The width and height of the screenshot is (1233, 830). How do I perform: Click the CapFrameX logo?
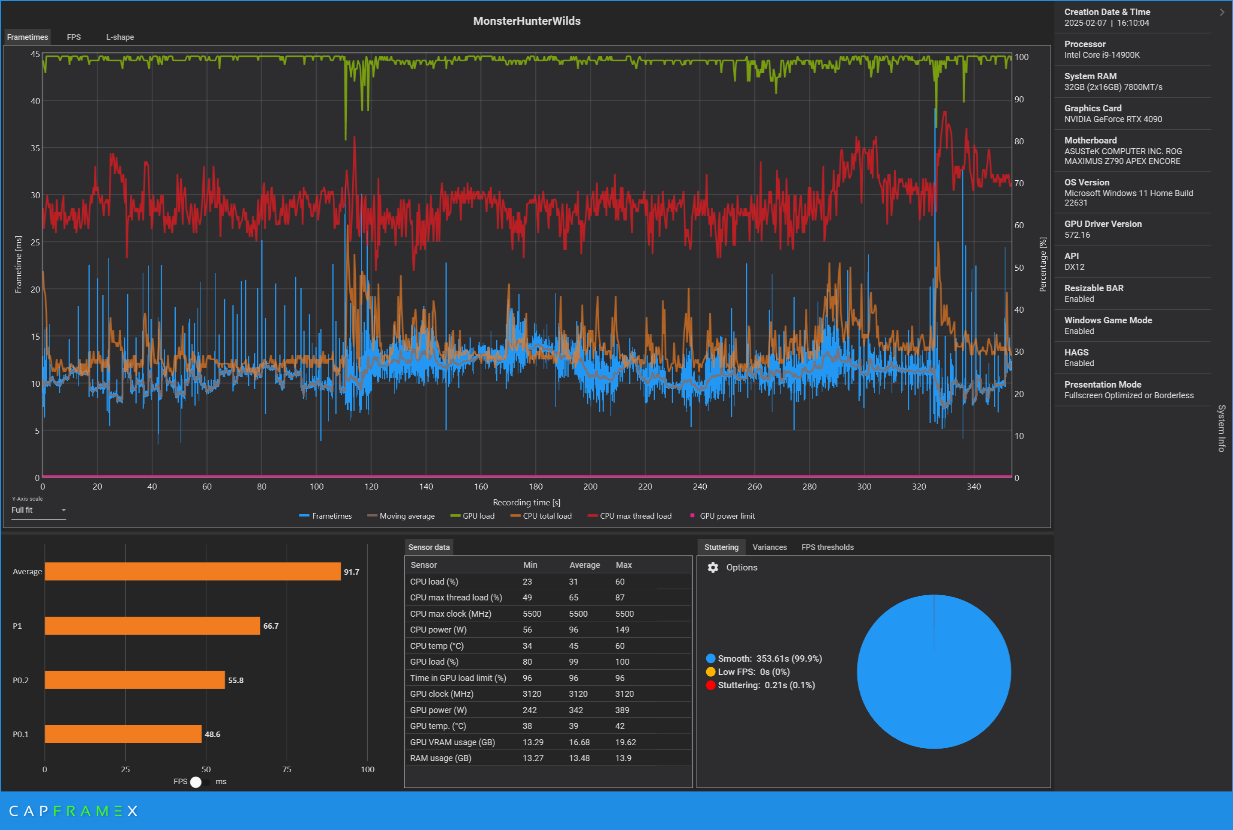[x=73, y=811]
